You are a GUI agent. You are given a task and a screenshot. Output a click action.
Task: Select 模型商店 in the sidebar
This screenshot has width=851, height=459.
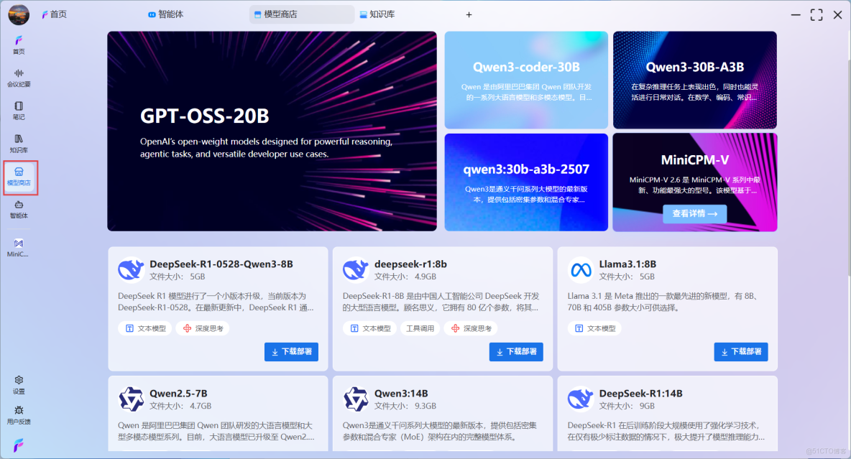coord(19,177)
